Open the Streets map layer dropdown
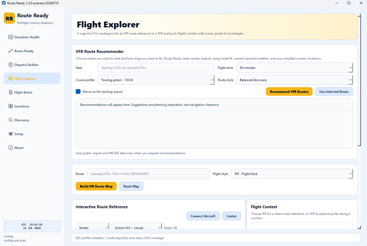Viewport: 367px width, 246px height. tap(92, 227)
